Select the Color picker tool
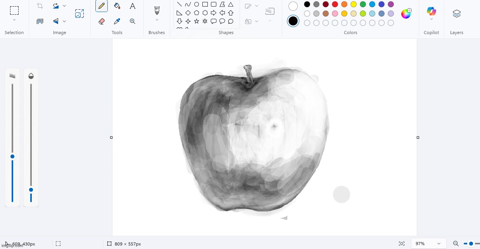This screenshot has width=480, height=249. (117, 21)
